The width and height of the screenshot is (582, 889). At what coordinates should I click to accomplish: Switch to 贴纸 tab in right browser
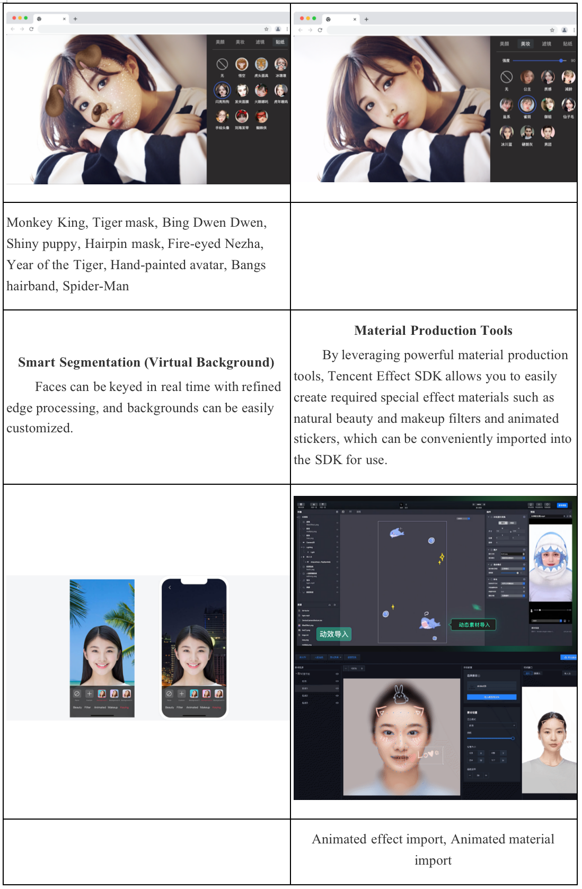coord(567,44)
